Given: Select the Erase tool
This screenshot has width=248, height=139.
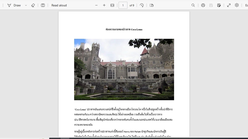Looking at the screenshot, I should pos(33,5).
